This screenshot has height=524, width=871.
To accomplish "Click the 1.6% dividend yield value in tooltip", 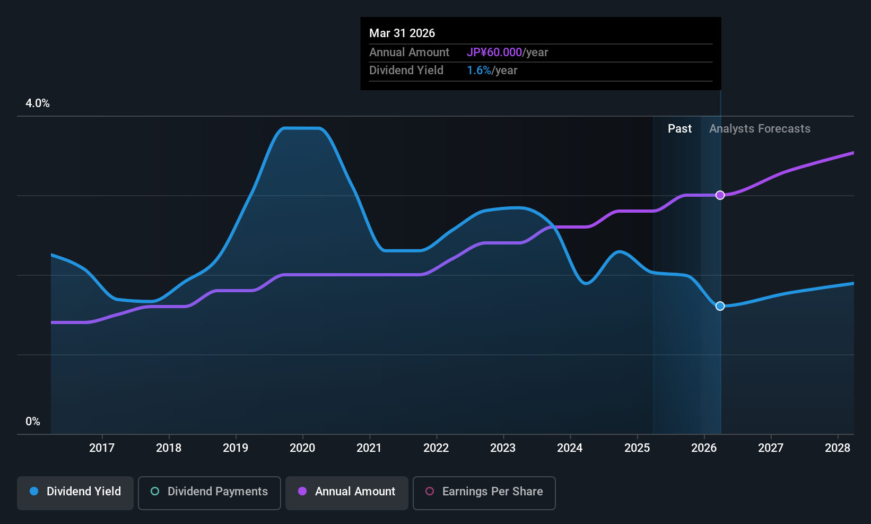I will pyautogui.click(x=479, y=71).
